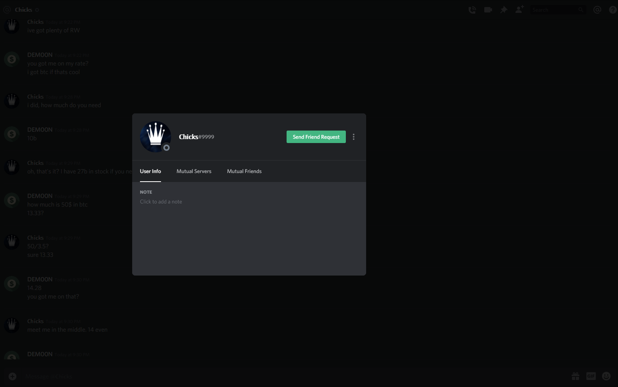This screenshot has width=618, height=387.
Task: Click message 'meet me in the middle. 14 even'
Action: click(x=67, y=330)
